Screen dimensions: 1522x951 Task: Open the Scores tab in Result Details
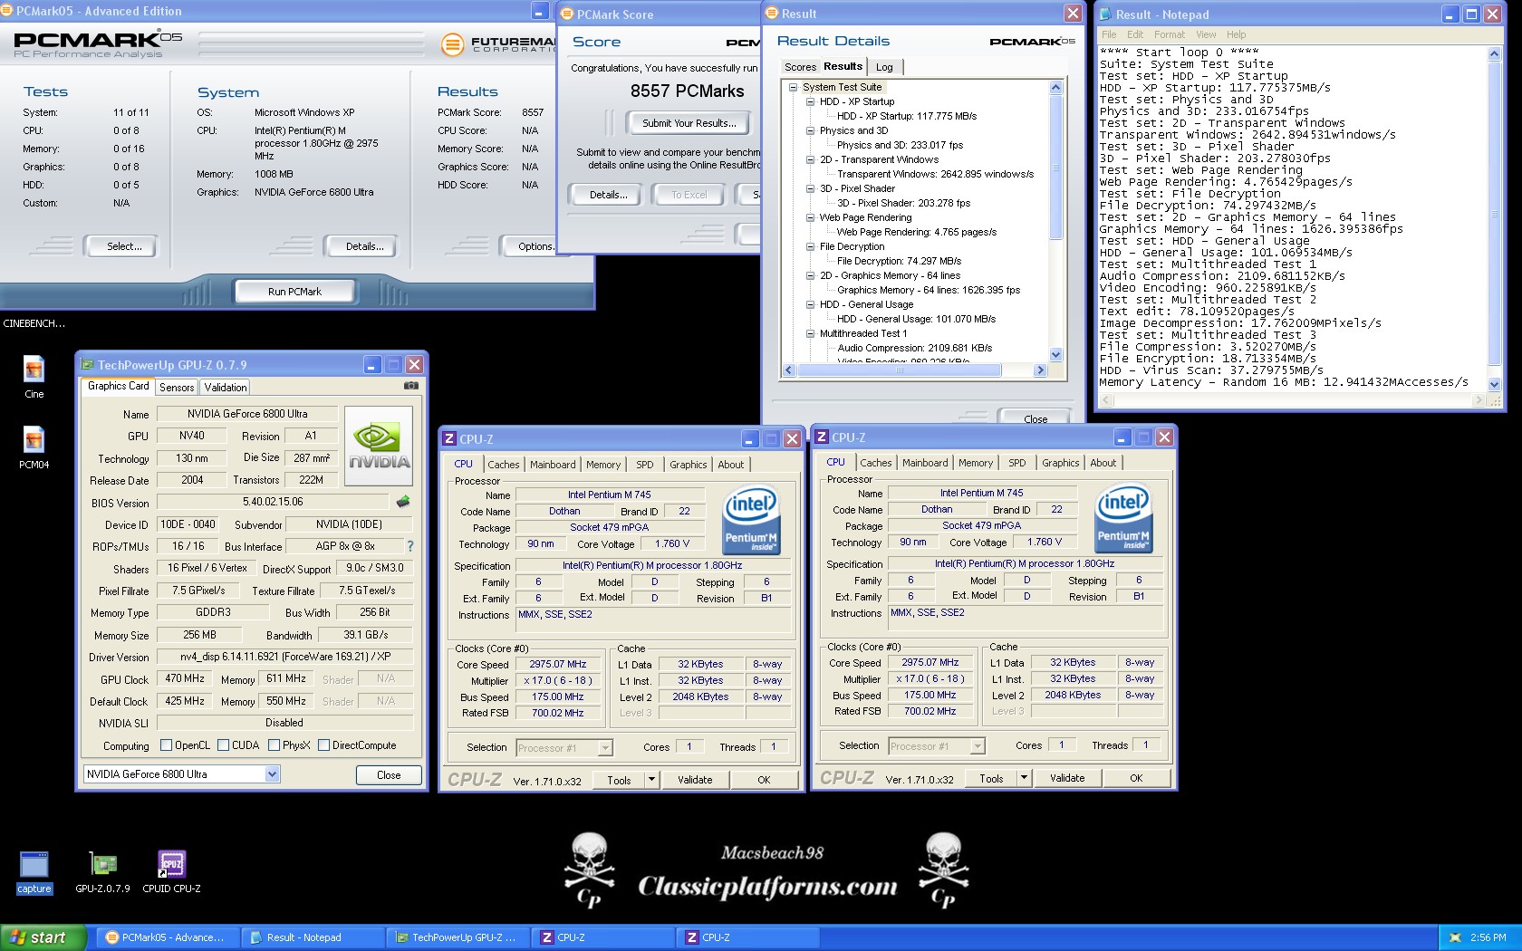point(800,67)
